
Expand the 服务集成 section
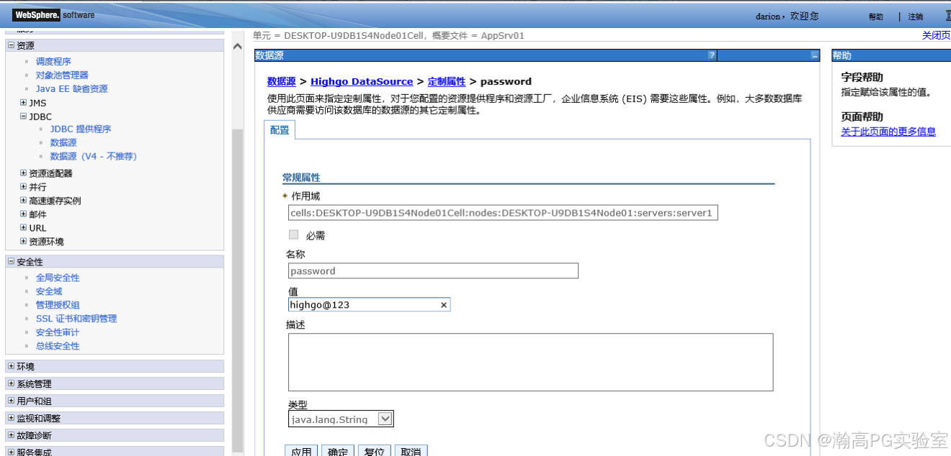(11, 452)
